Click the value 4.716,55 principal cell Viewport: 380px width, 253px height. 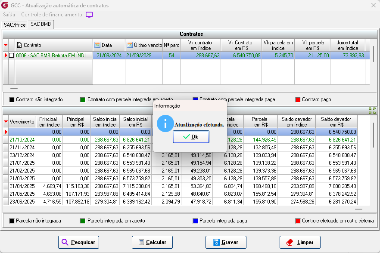[x=50, y=202]
